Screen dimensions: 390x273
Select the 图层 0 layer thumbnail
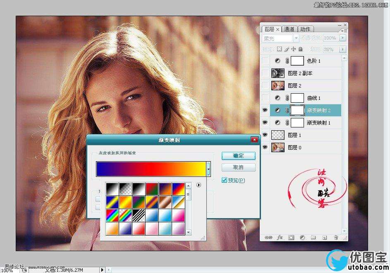[278, 147]
